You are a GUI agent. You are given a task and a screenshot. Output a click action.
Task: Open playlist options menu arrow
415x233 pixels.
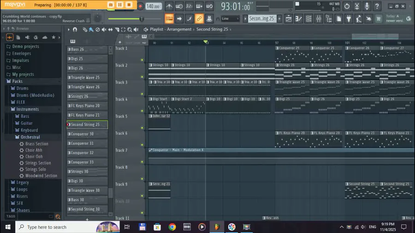[69, 29]
